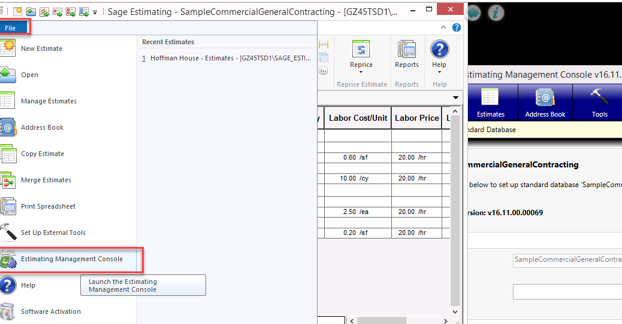The image size is (622, 324).
Task: Expand the Reprice dropdown arrow
Action: (361, 72)
